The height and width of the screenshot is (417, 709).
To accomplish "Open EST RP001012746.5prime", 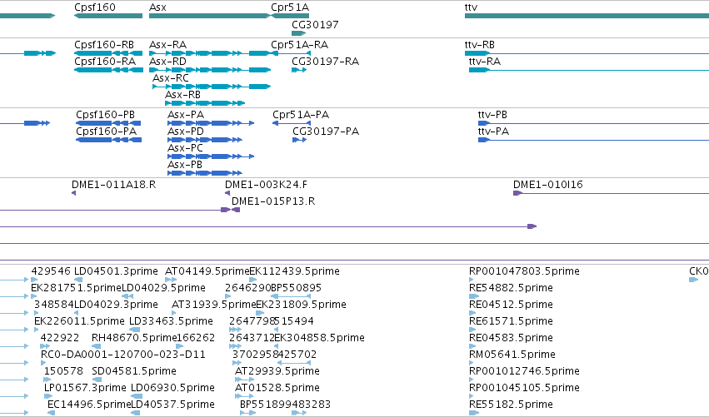I will pyautogui.click(x=524, y=372).
